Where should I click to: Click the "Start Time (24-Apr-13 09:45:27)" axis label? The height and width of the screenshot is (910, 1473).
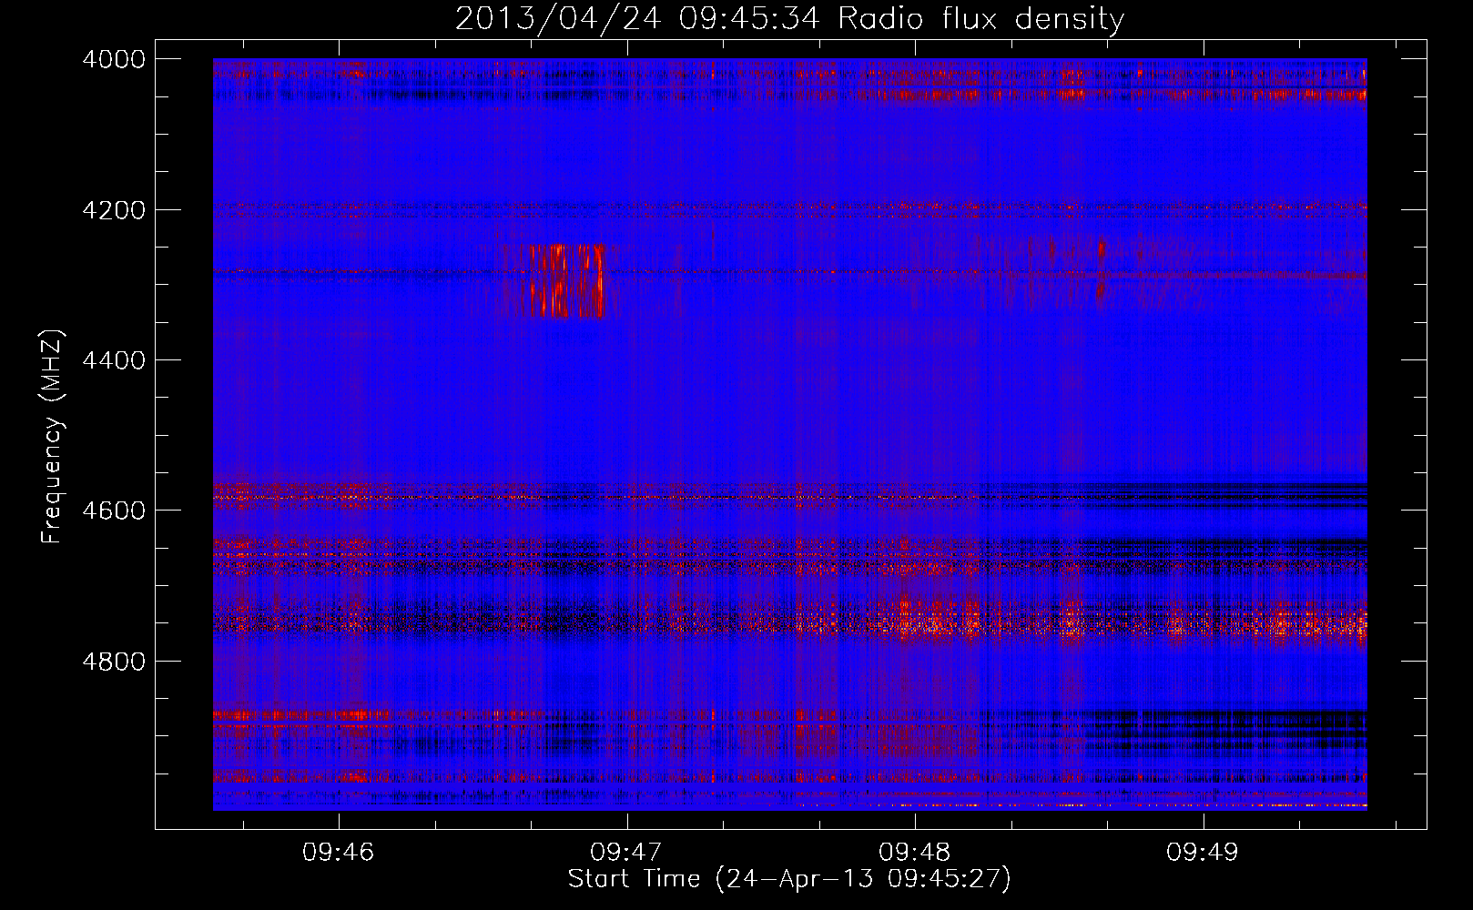click(789, 879)
